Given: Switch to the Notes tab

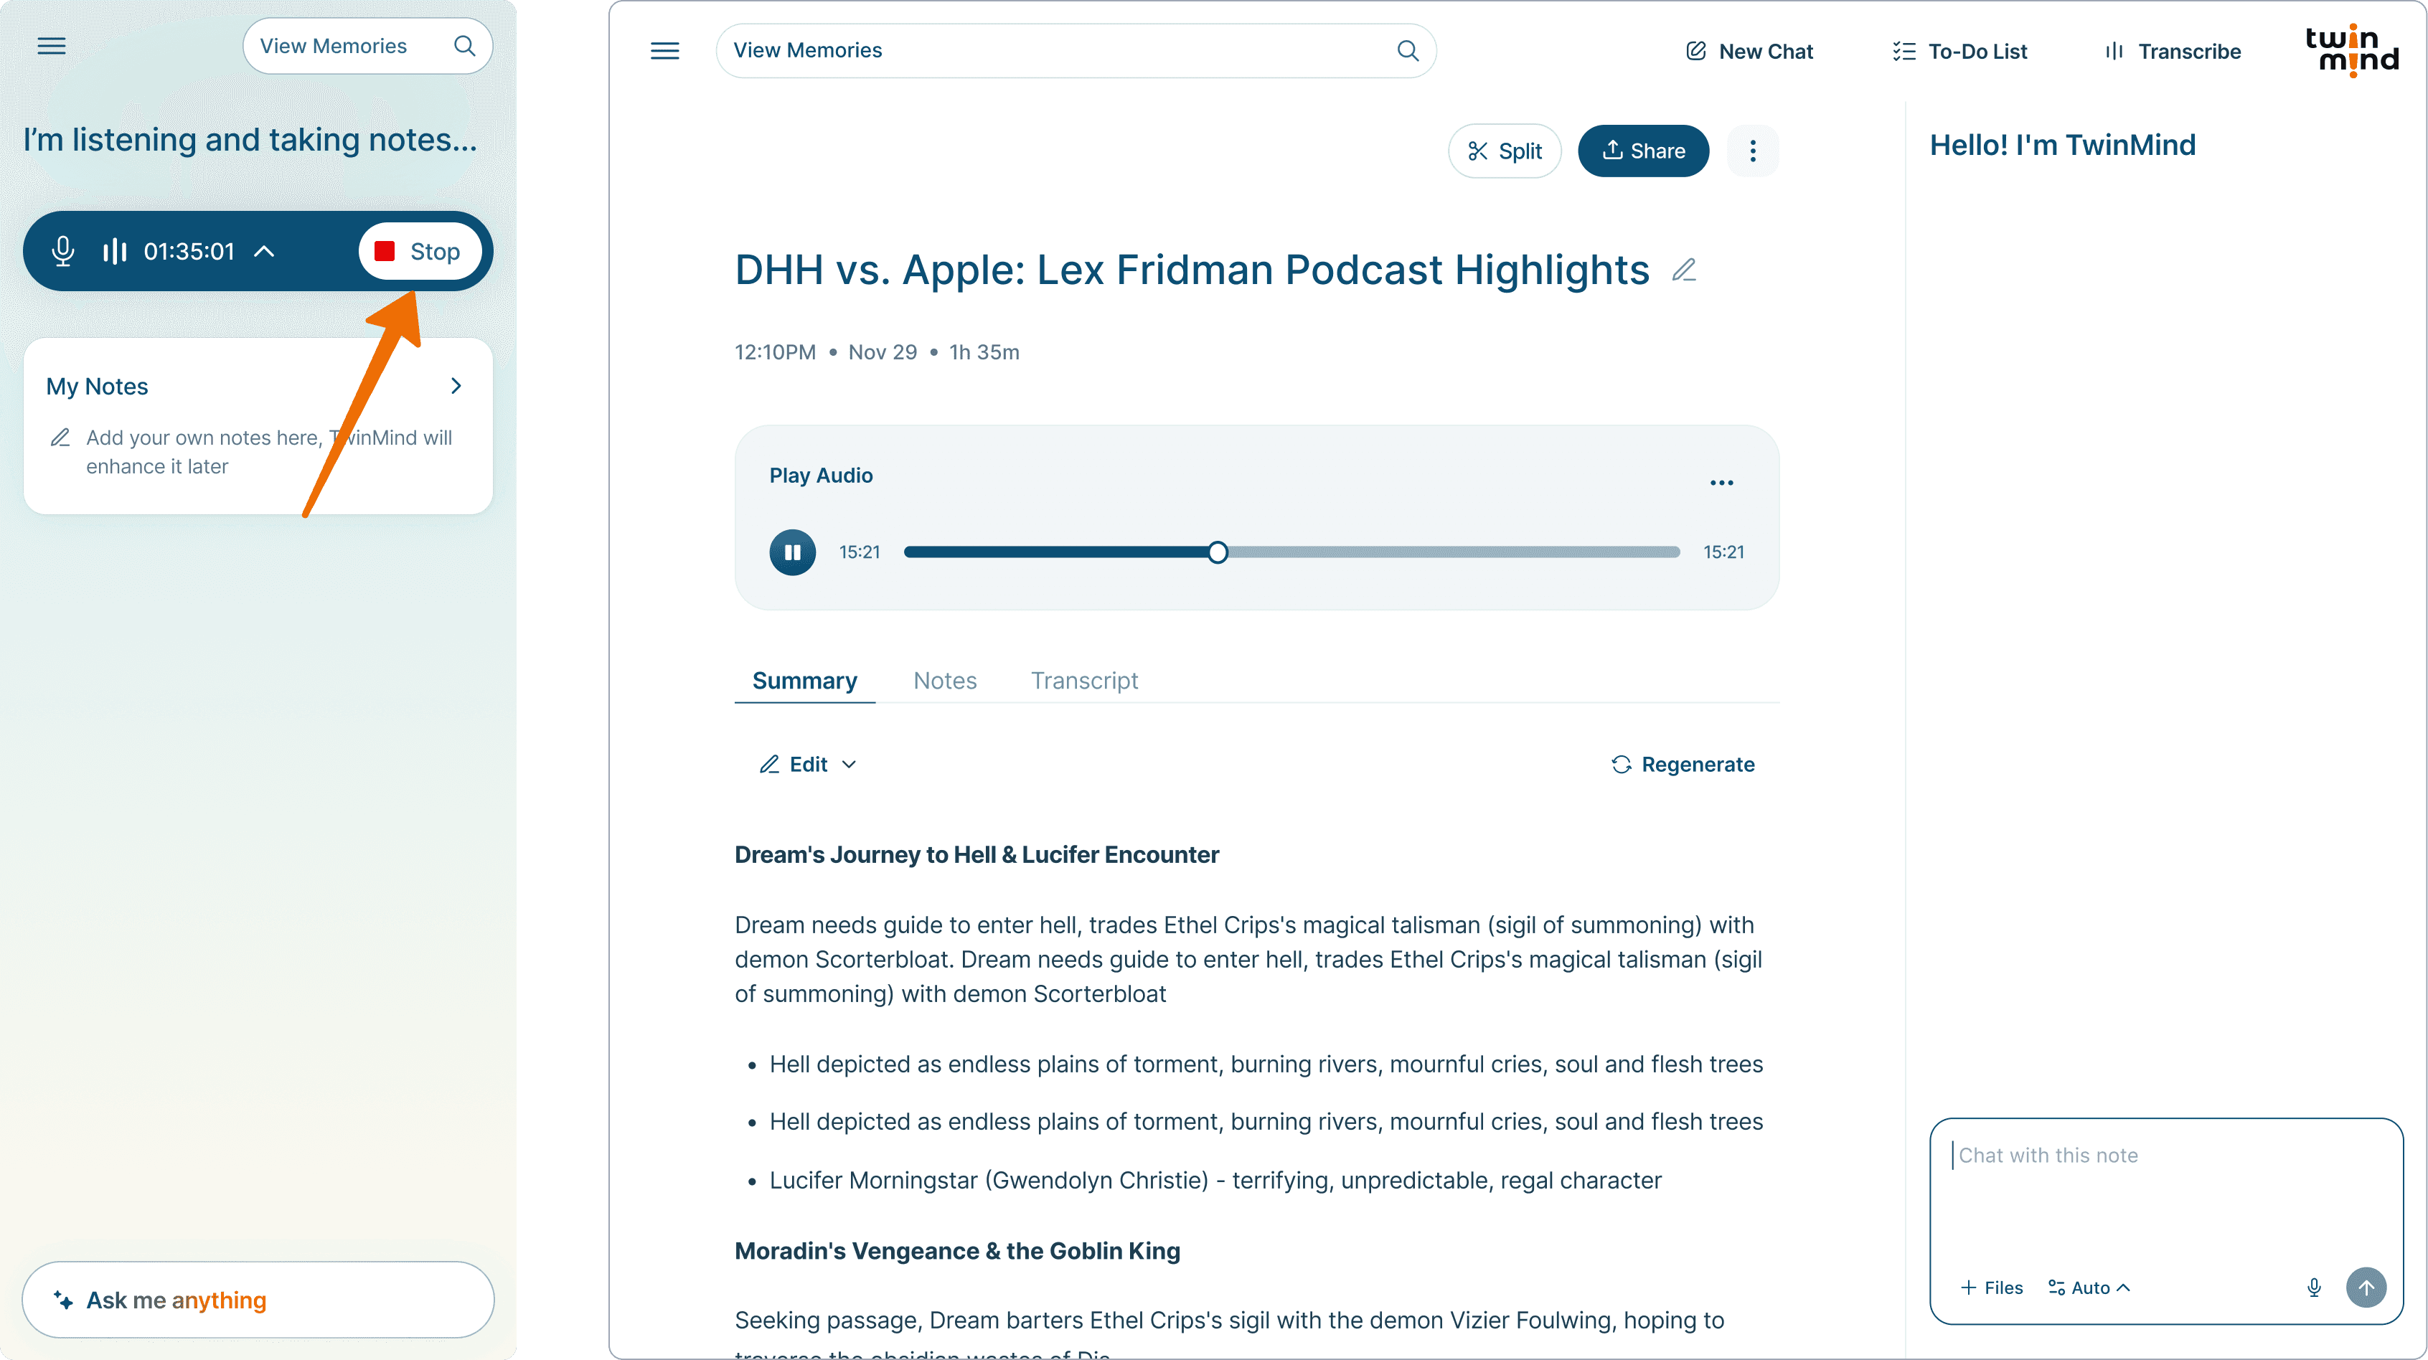Looking at the screenshot, I should click(946, 681).
